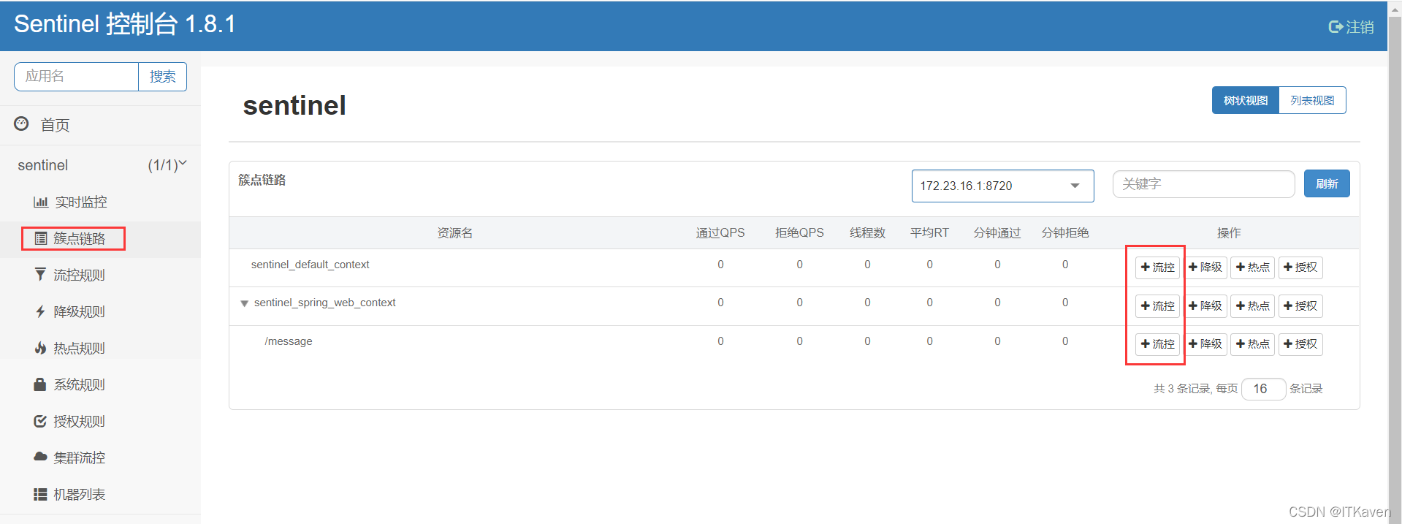Switch to 树状视图 tree view
This screenshot has width=1402, height=524.
1246,100
